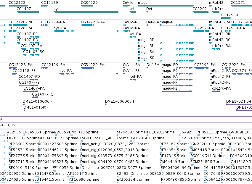Viewport: 252px width, 184px height.
Task: Select transcript CoVIIc-RA
Action: point(131,28)
